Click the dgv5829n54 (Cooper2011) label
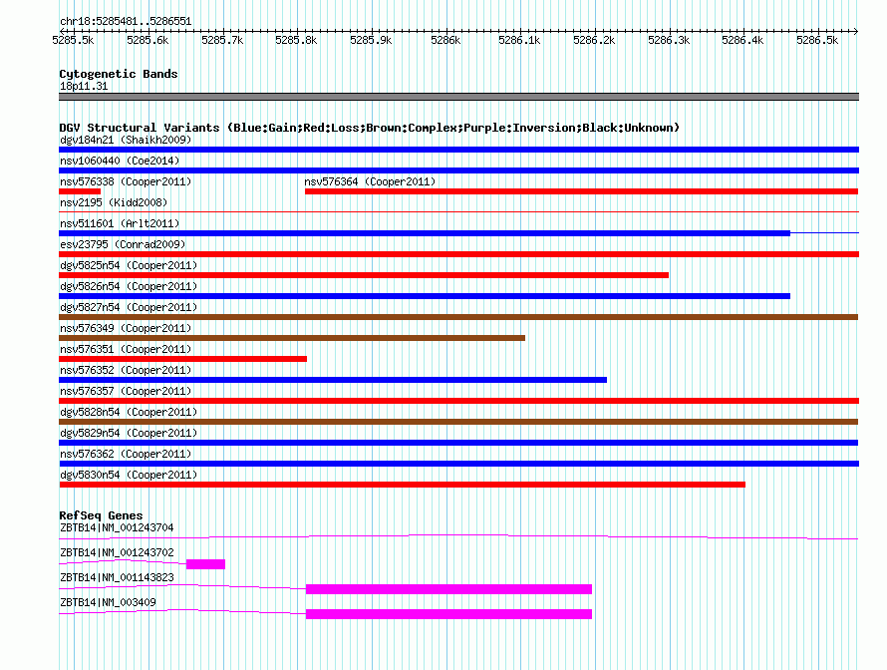887x670 pixels. [129, 433]
